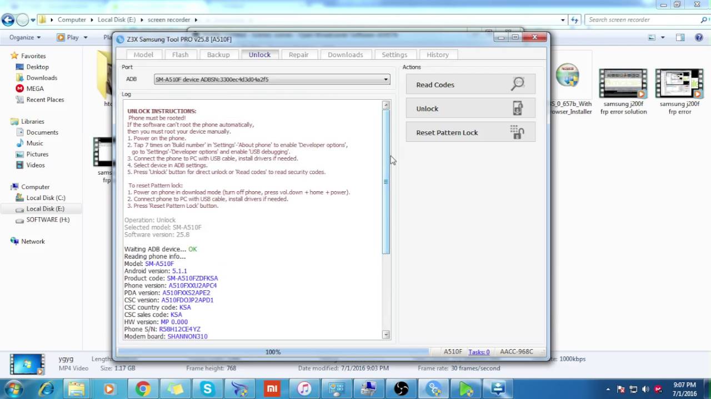Open the Downloads tab

(345, 54)
